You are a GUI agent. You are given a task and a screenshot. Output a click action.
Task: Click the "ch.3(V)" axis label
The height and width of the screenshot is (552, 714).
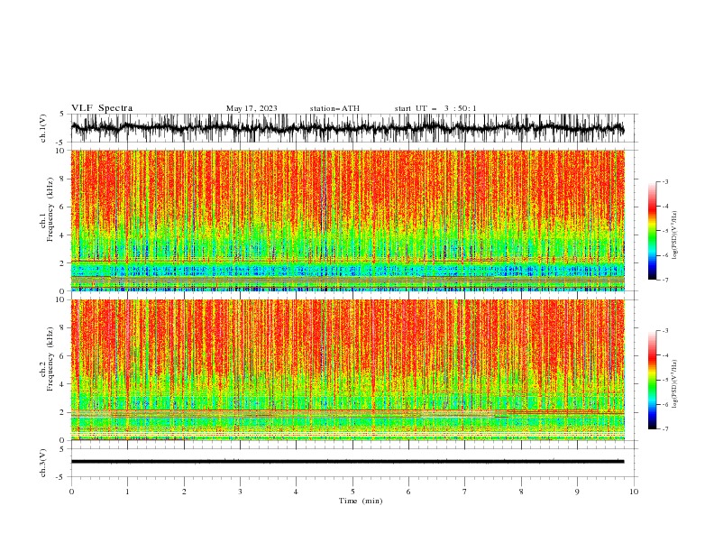pyautogui.click(x=43, y=463)
